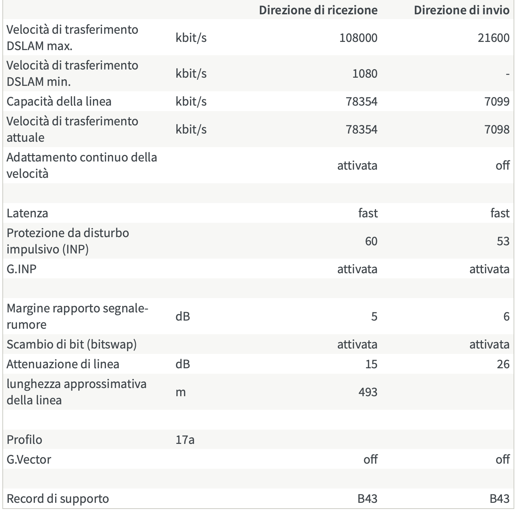The image size is (517, 511).
Task: Select the Velocità di trasferimento DSLAM min. label
Action: pyautogui.click(x=72, y=73)
